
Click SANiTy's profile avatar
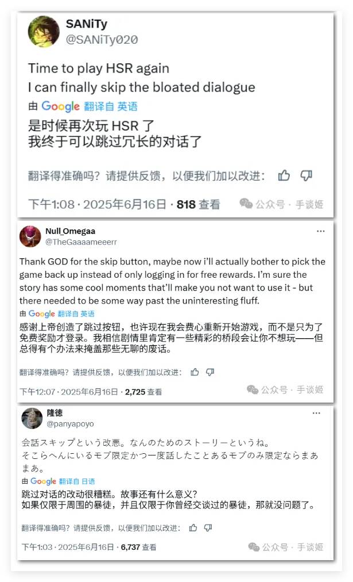(x=44, y=32)
